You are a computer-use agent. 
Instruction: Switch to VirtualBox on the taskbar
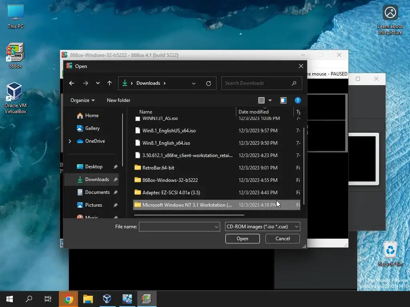click(107, 299)
